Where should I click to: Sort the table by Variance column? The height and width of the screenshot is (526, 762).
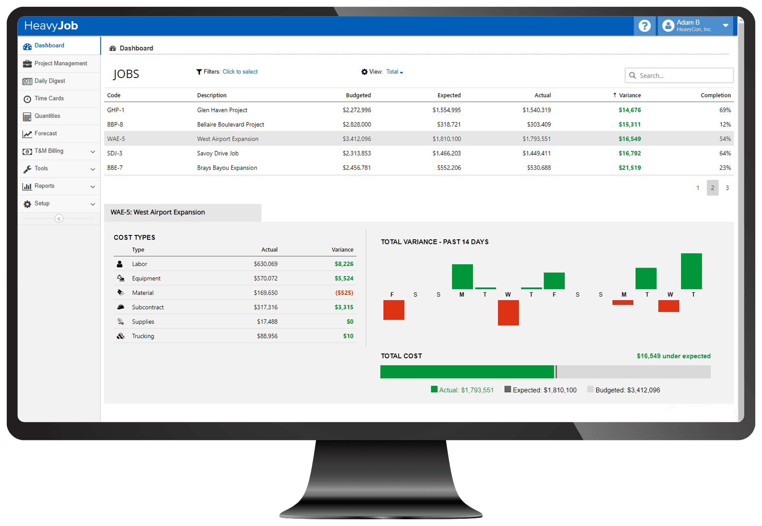pyautogui.click(x=629, y=95)
